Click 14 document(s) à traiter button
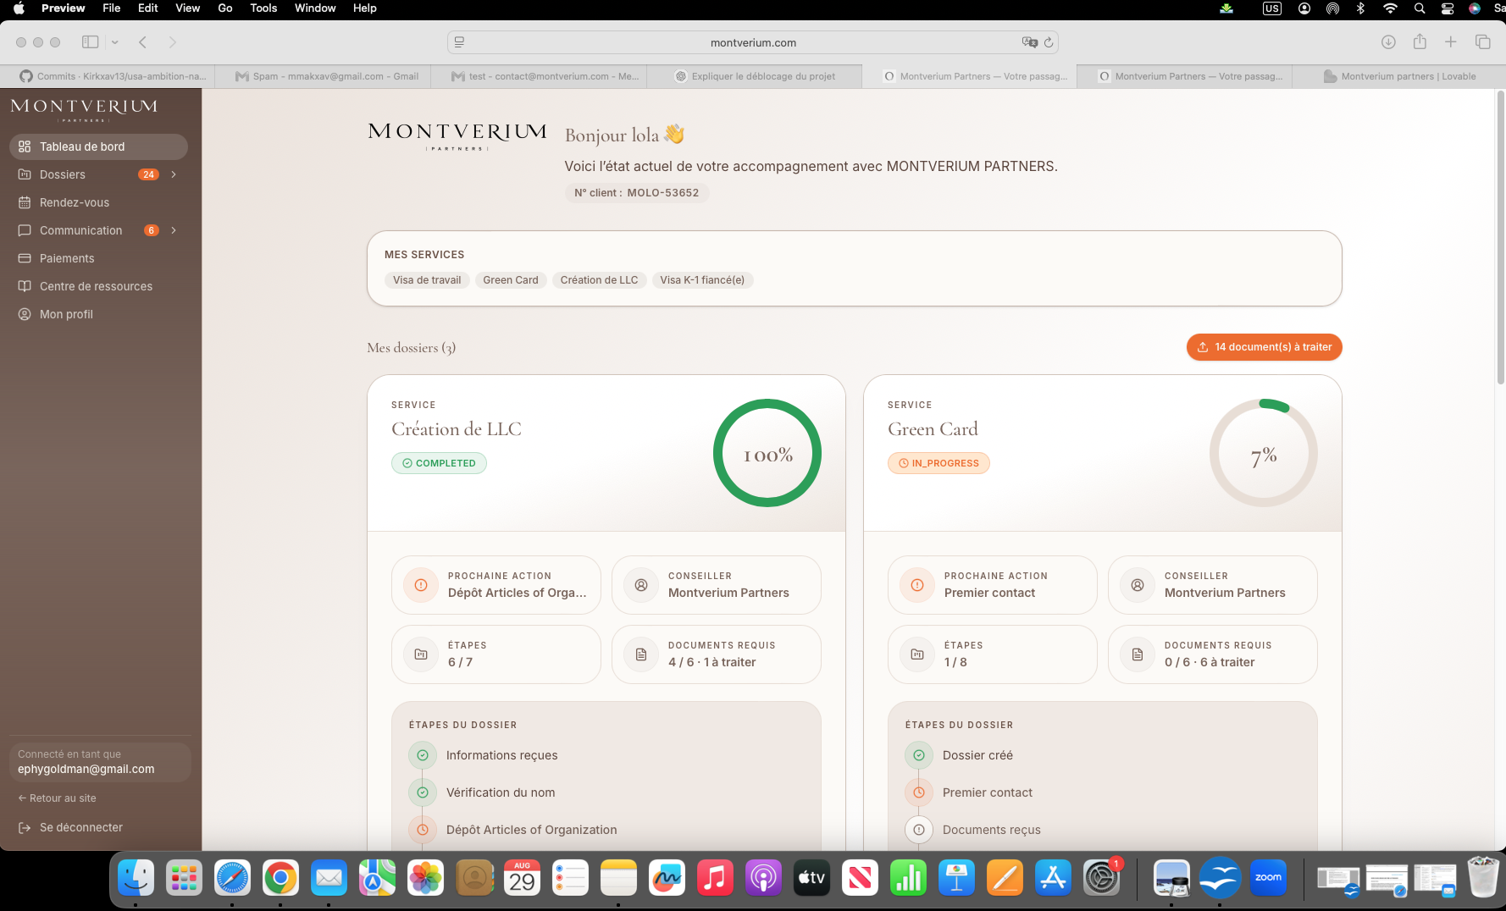 (1264, 347)
